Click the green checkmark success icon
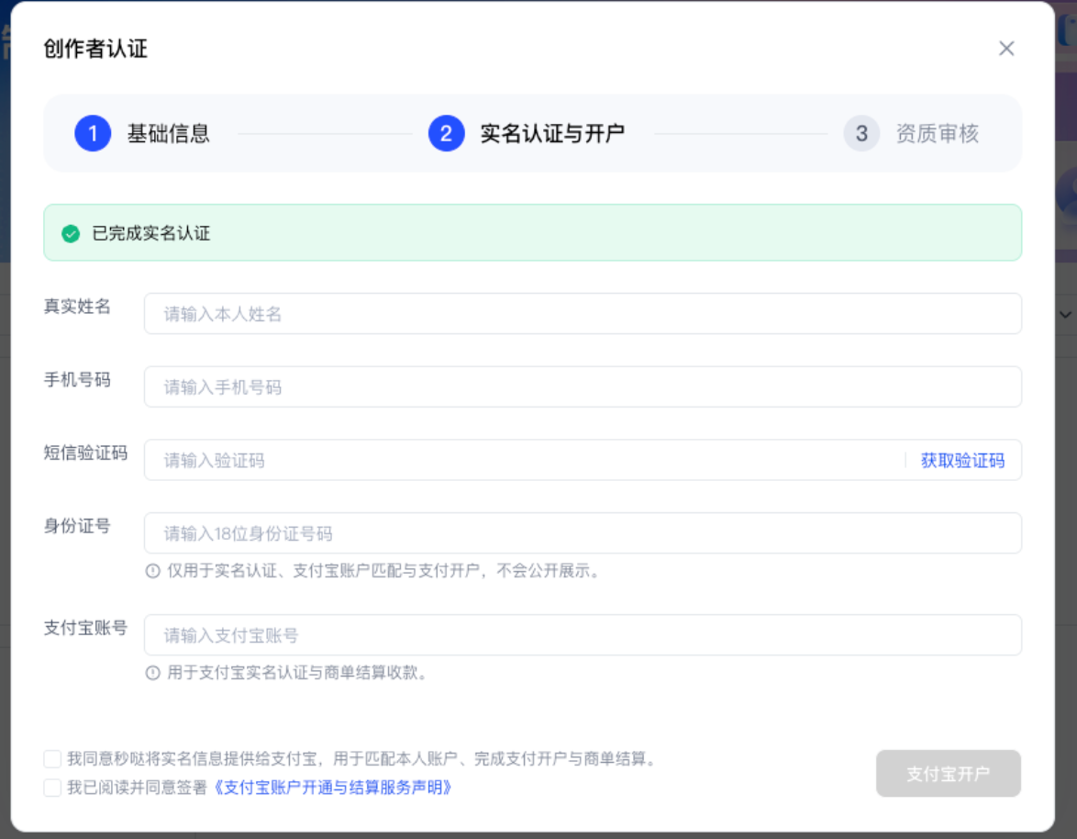 point(71,234)
